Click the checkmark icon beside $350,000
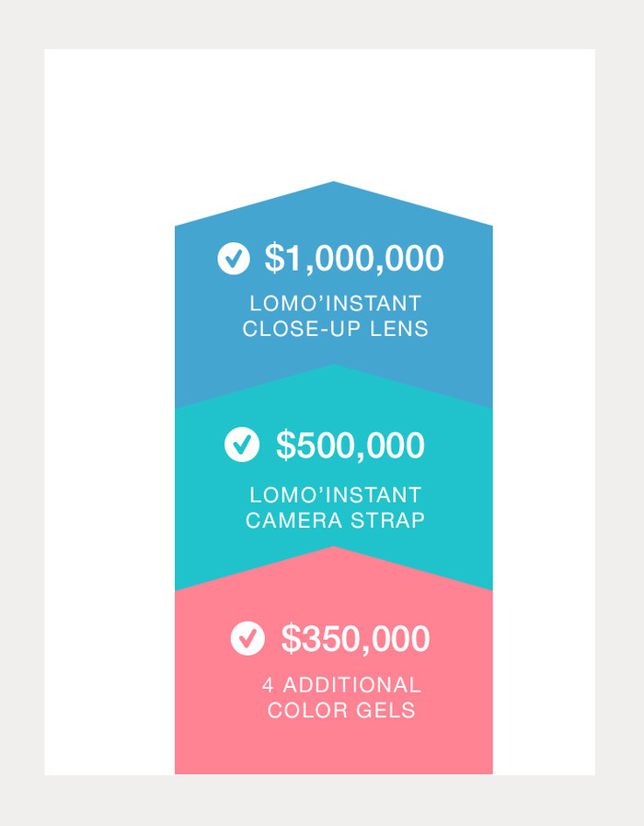 (x=247, y=638)
